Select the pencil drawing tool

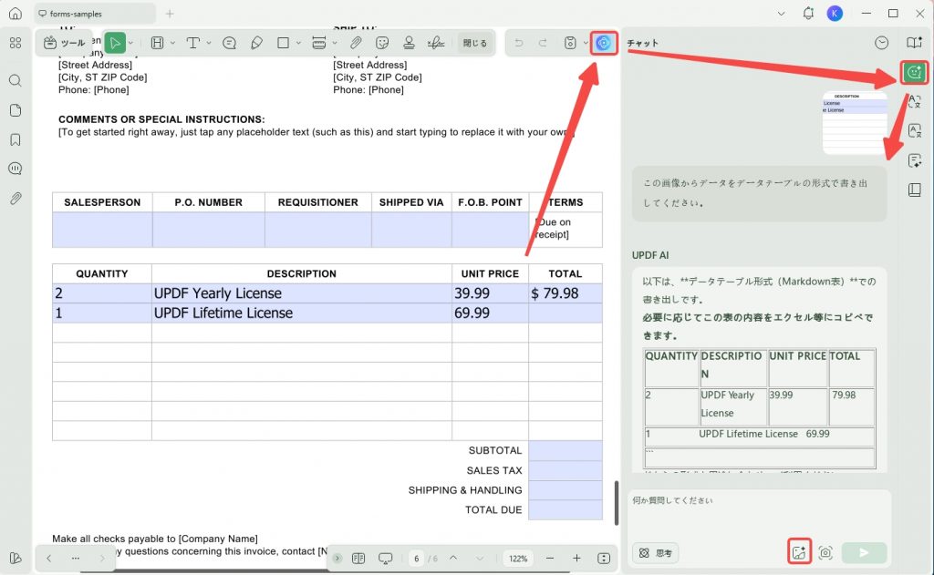point(256,43)
